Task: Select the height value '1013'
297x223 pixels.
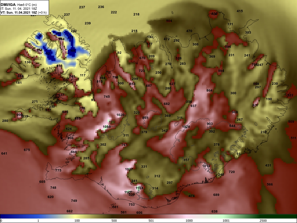Action: tap(206, 166)
